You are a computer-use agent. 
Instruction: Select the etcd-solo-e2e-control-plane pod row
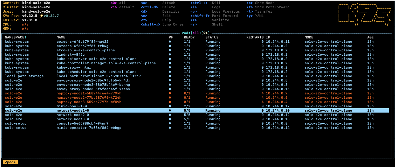click(x=86, y=50)
